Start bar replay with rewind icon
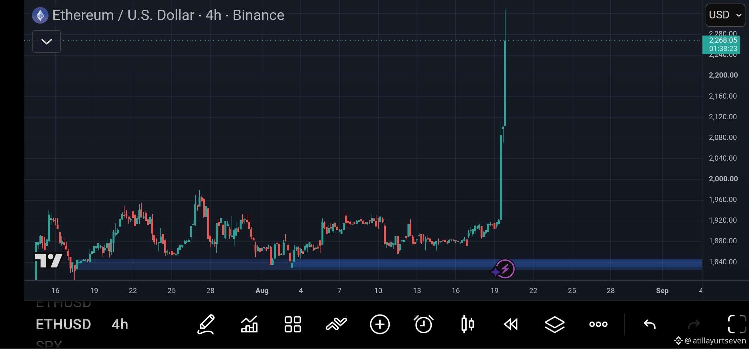This screenshot has width=749, height=349. 511,324
